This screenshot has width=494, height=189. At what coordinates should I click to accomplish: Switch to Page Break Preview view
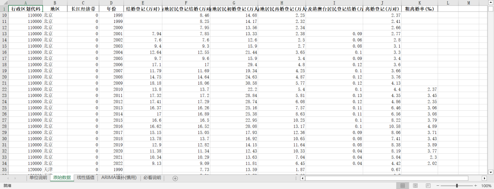[428, 185]
